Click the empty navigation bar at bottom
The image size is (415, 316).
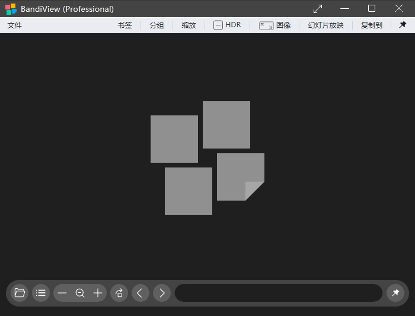click(279, 293)
